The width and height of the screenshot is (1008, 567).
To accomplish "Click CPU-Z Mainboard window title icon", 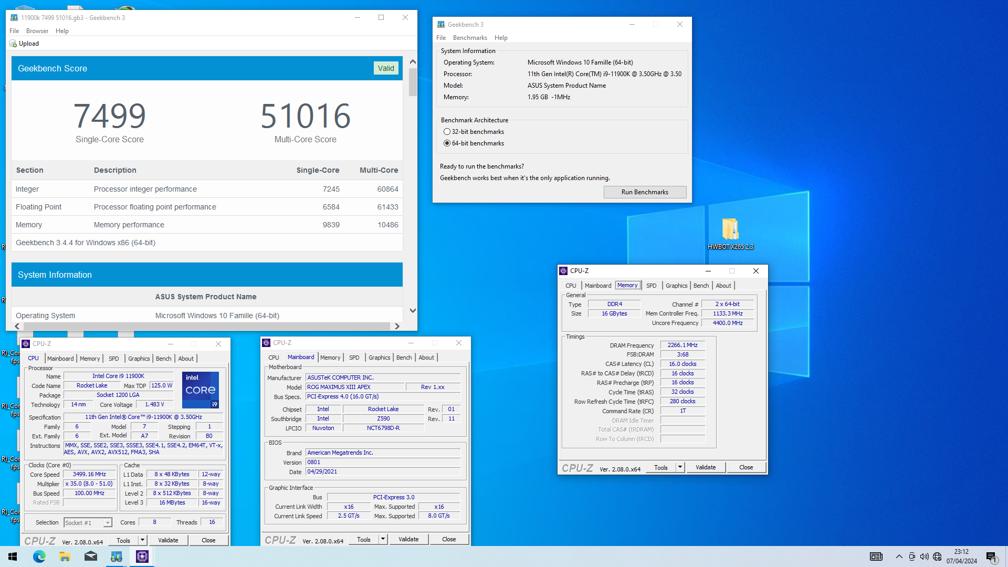I will pyautogui.click(x=266, y=343).
